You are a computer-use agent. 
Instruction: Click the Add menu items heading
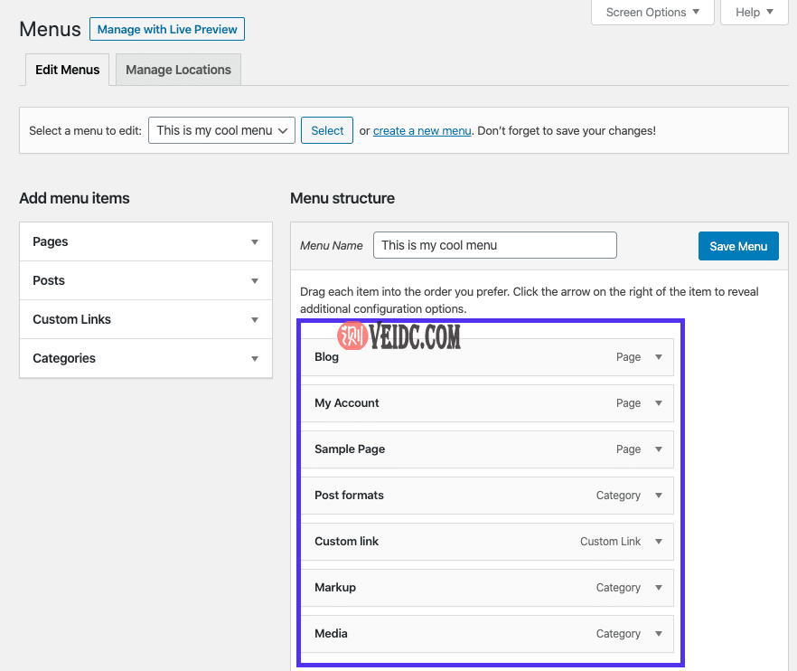[74, 198]
